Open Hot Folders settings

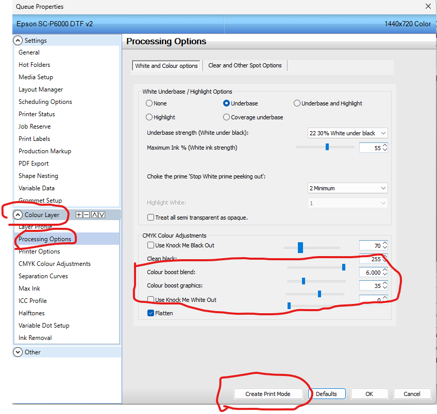(35, 65)
